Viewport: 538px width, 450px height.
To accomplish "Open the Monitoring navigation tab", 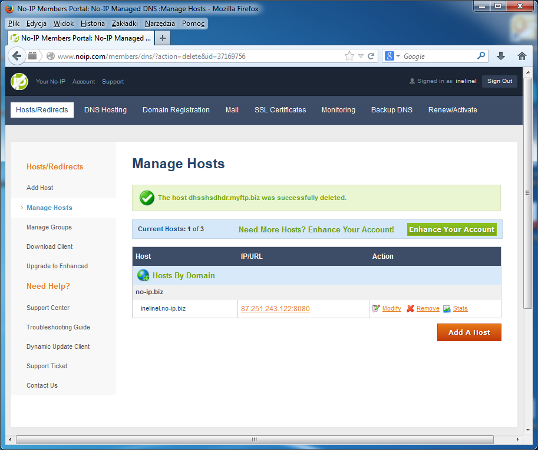I will (x=338, y=110).
